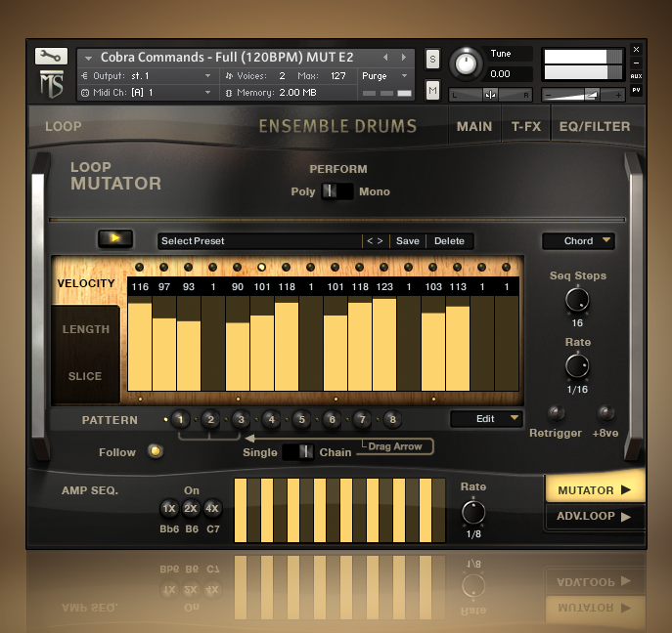Select the VELOCITY tab
This screenshot has height=633, width=672.
coord(86,283)
